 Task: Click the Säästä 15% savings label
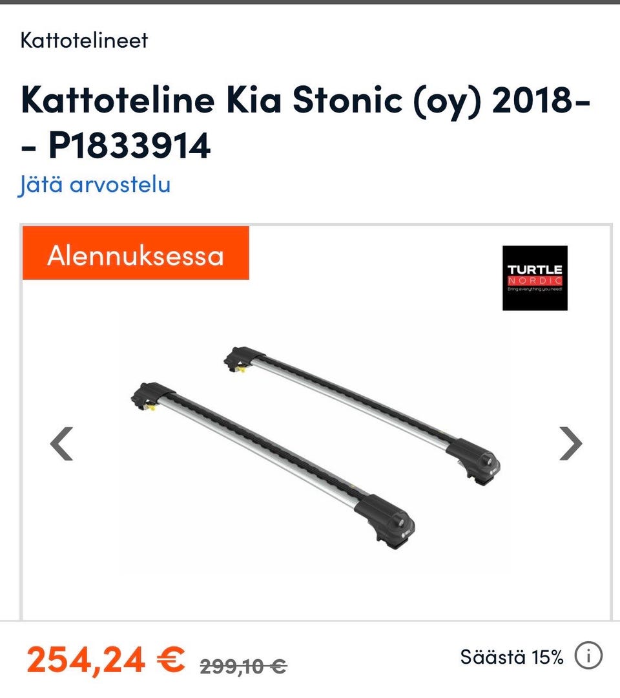(x=512, y=657)
